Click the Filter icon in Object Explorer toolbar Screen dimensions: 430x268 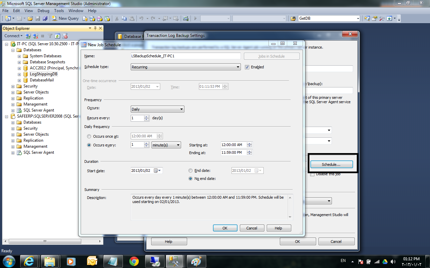pos(50,36)
